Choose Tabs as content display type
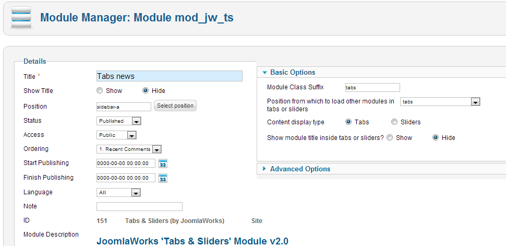This screenshot has height=246, width=506. point(348,122)
